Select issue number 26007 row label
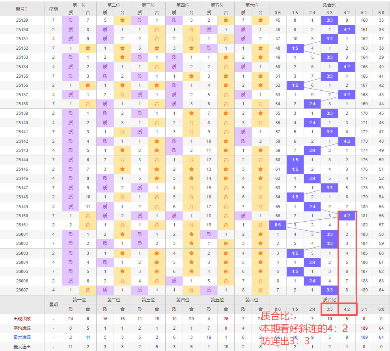This screenshot has height=351, width=390. pos(22,290)
